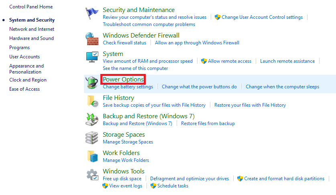Go to Hardware and Sound category
This screenshot has width=336, height=195.
point(31,38)
